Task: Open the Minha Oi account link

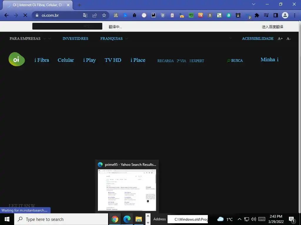Action: point(270,59)
